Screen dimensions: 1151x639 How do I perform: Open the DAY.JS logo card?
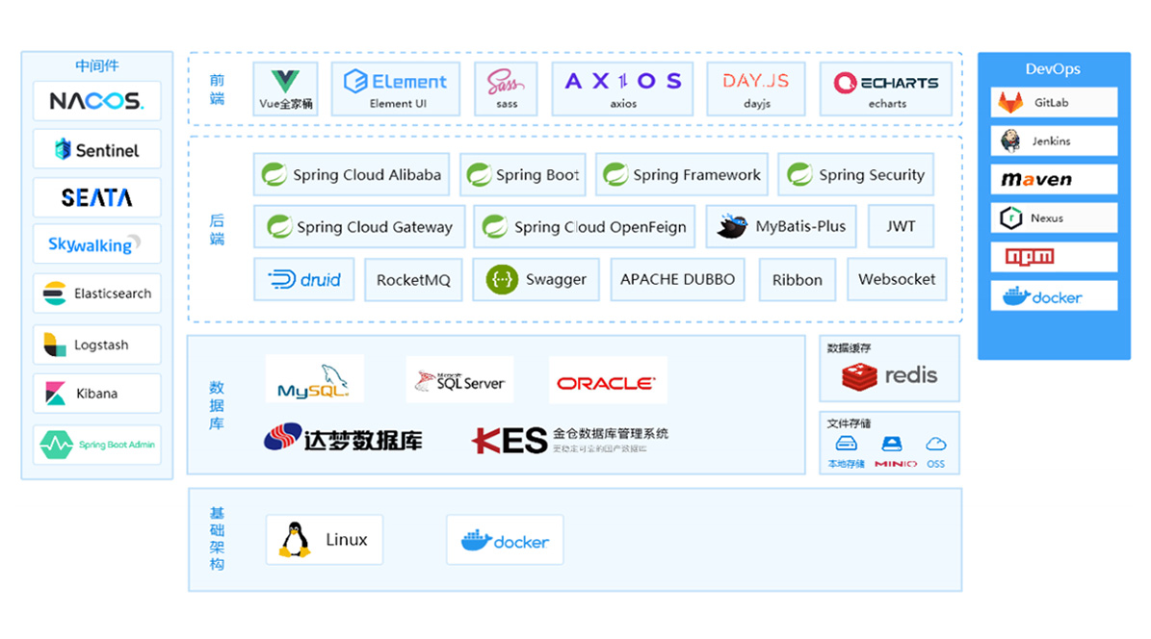pos(756,89)
